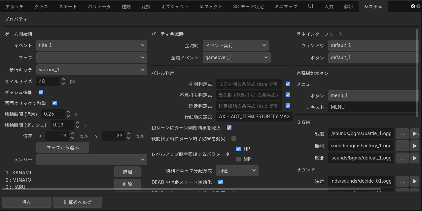This screenshot has height=211, width=422.
Task: Open the ミニマップ tab
Action: tap(286, 6)
